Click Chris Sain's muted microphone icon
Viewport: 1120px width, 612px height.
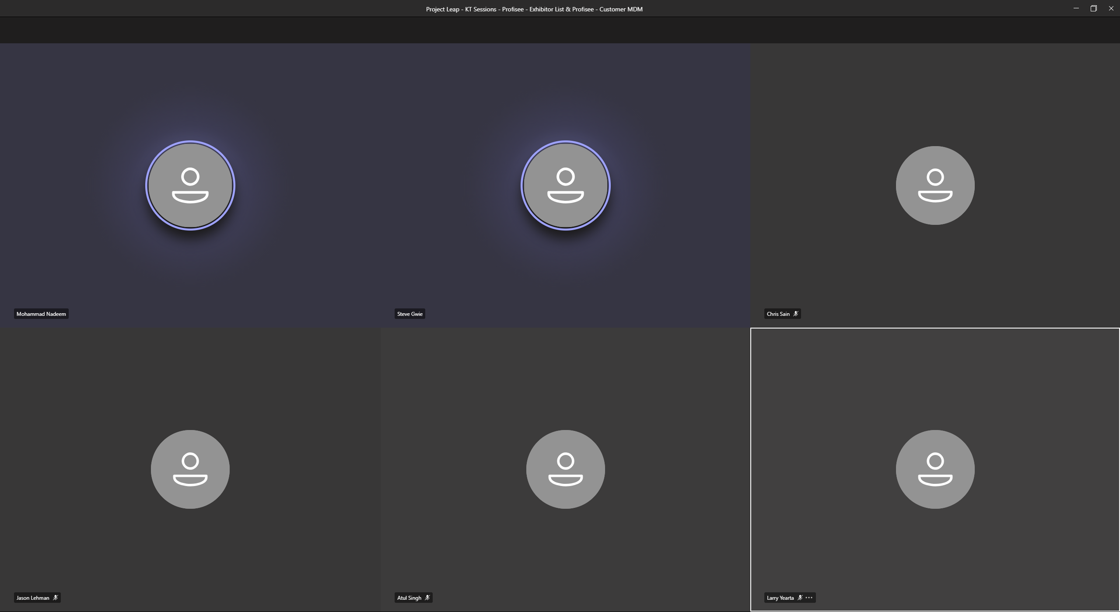[x=795, y=314]
